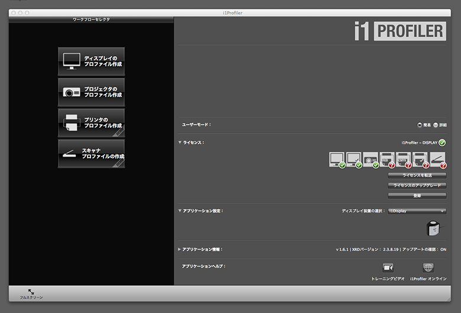The width and height of the screenshot is (461, 313).
Task: Click the ライセンスのアップグレード button
Action: point(417,185)
